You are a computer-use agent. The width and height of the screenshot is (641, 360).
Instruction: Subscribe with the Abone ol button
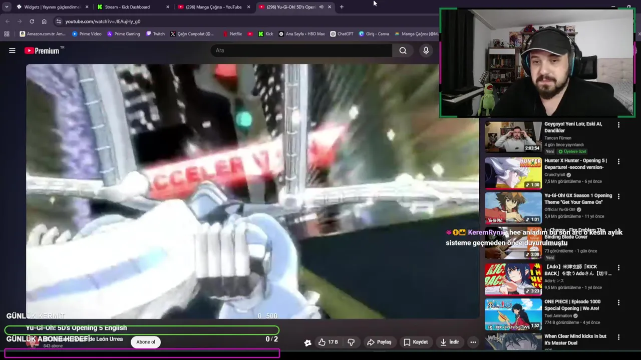pos(146,342)
